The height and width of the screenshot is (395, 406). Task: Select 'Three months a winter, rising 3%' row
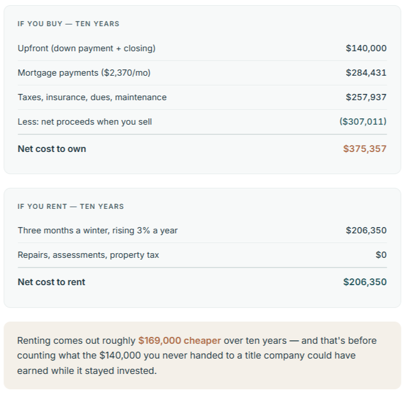(x=202, y=231)
